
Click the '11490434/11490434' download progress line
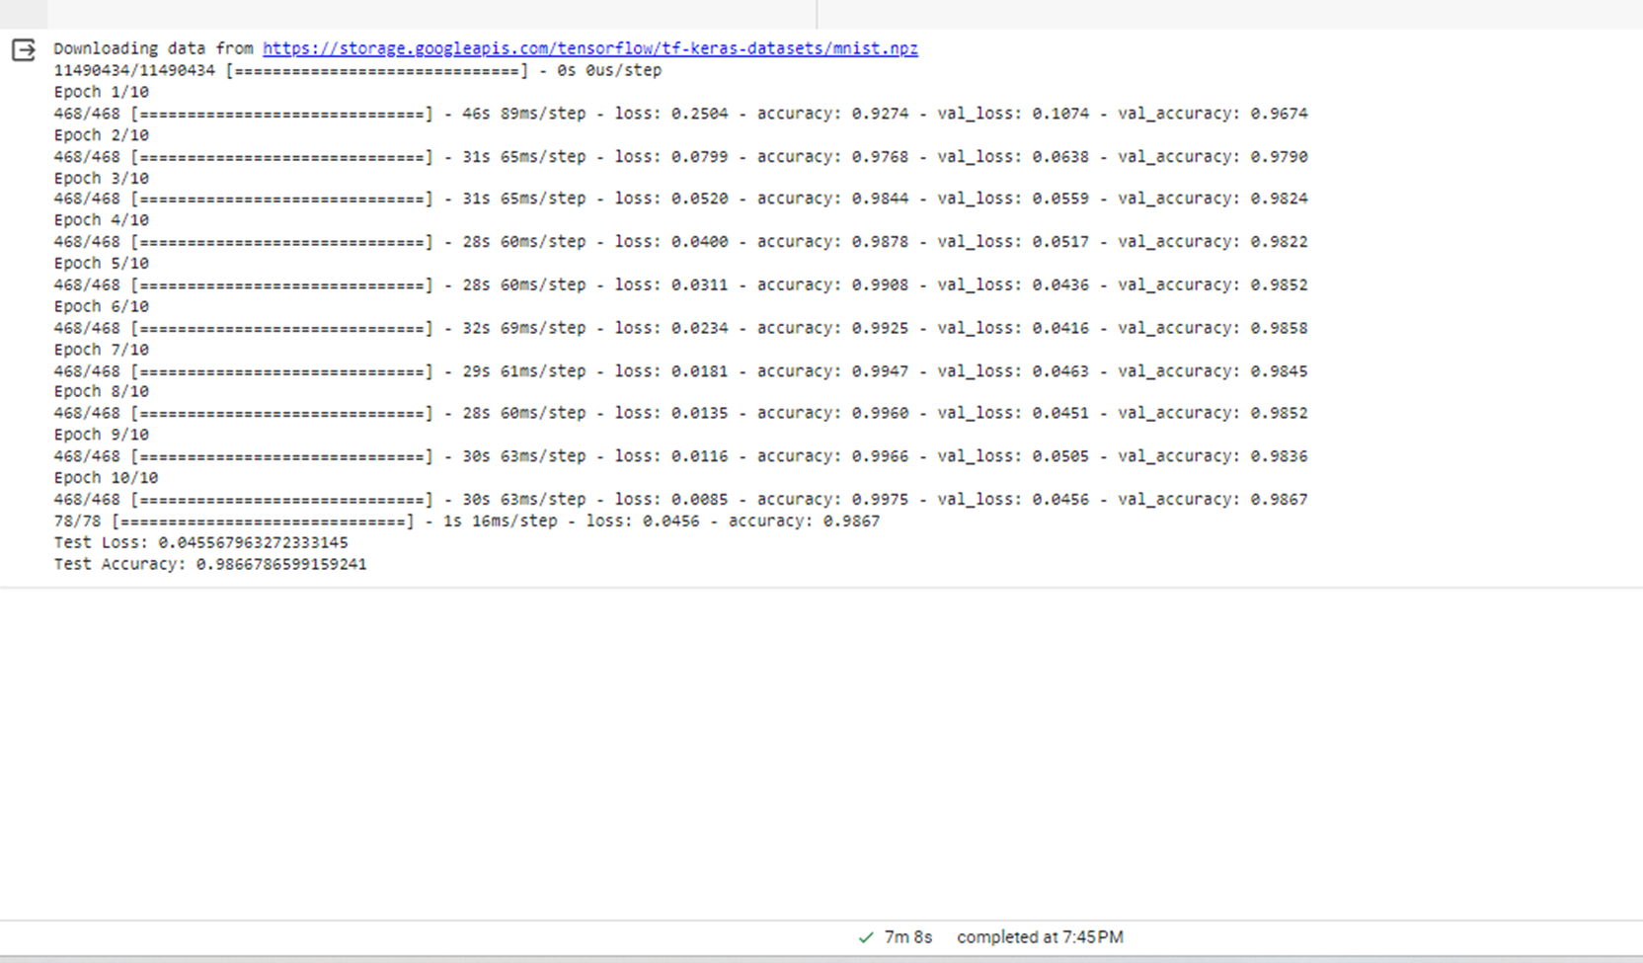(357, 70)
